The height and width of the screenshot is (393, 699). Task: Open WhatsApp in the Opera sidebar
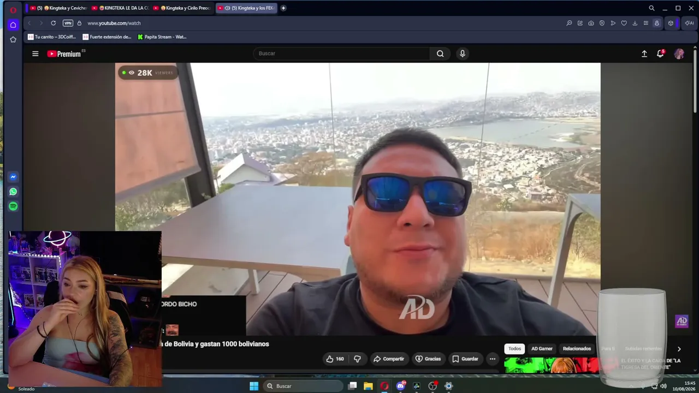(13, 192)
